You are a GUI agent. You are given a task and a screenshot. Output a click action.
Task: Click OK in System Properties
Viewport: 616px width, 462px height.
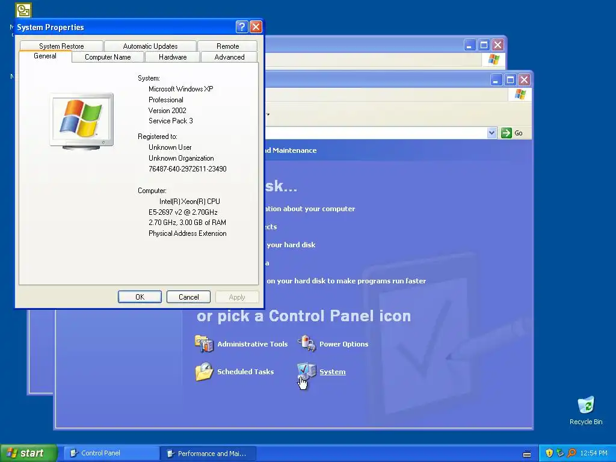pos(140,297)
